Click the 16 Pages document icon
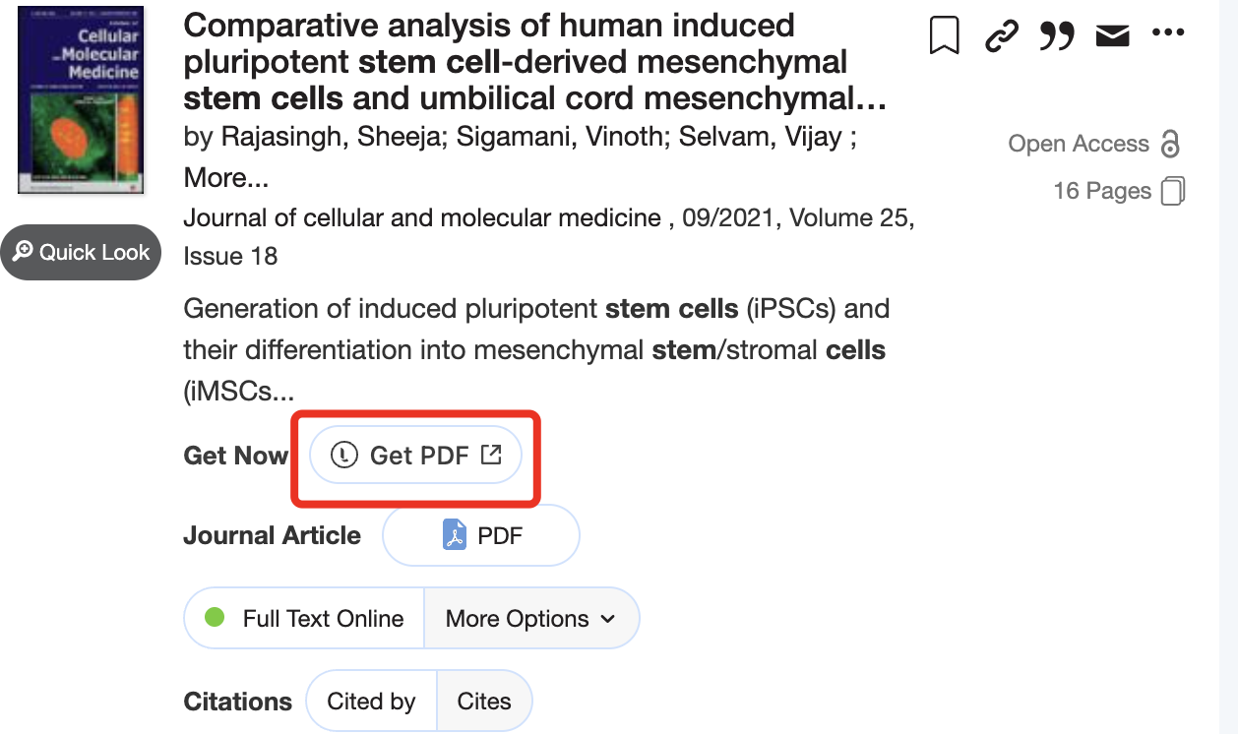Viewport: 1238px width, 734px height. [x=1172, y=191]
